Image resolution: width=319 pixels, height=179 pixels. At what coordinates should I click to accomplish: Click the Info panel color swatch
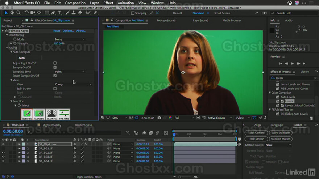point(272,30)
